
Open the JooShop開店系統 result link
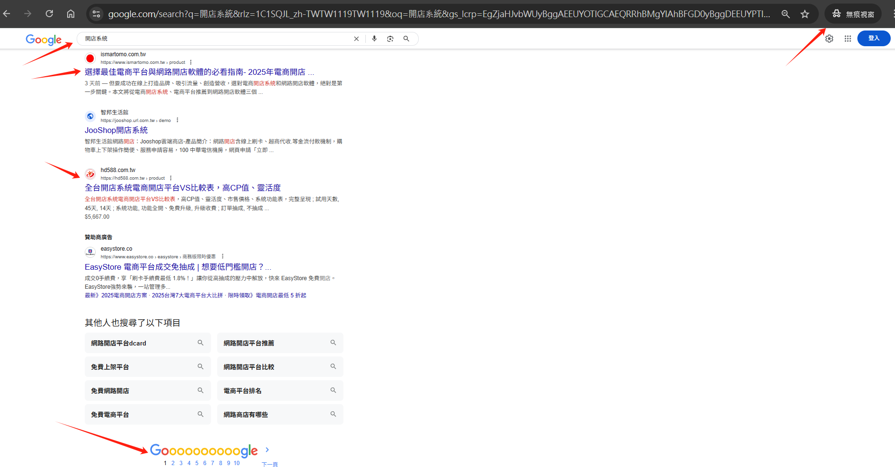(116, 130)
